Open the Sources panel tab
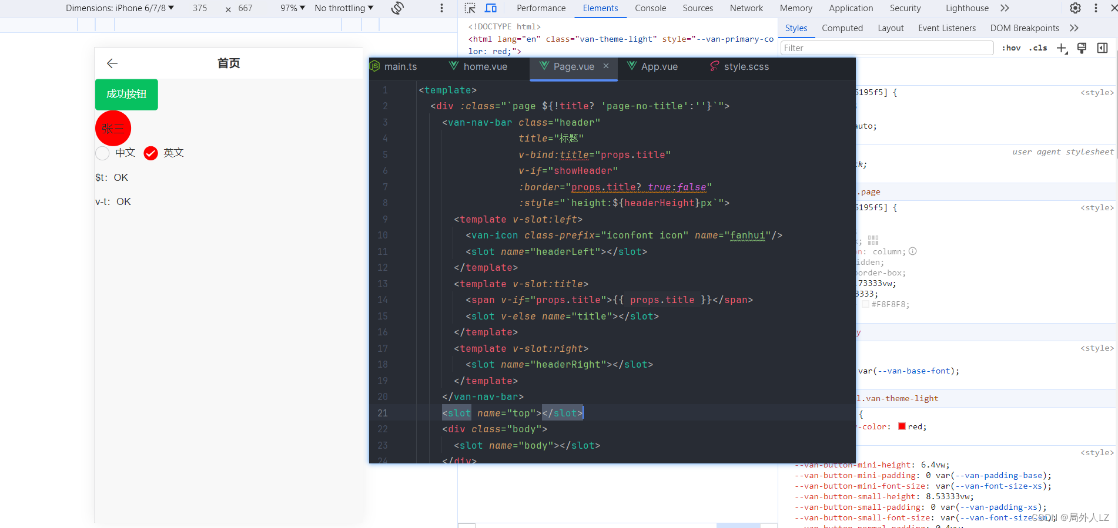Screen dimensions: 1118x528 point(698,8)
